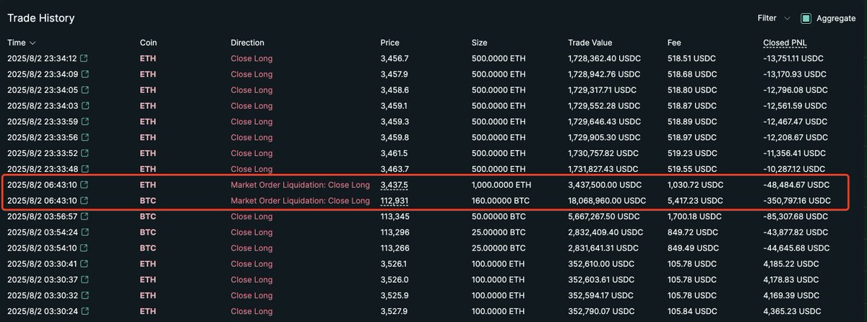This screenshot has width=867, height=322.
Task: Open explorer link for 06:43:10 BTC liquidation
Action: pos(85,201)
